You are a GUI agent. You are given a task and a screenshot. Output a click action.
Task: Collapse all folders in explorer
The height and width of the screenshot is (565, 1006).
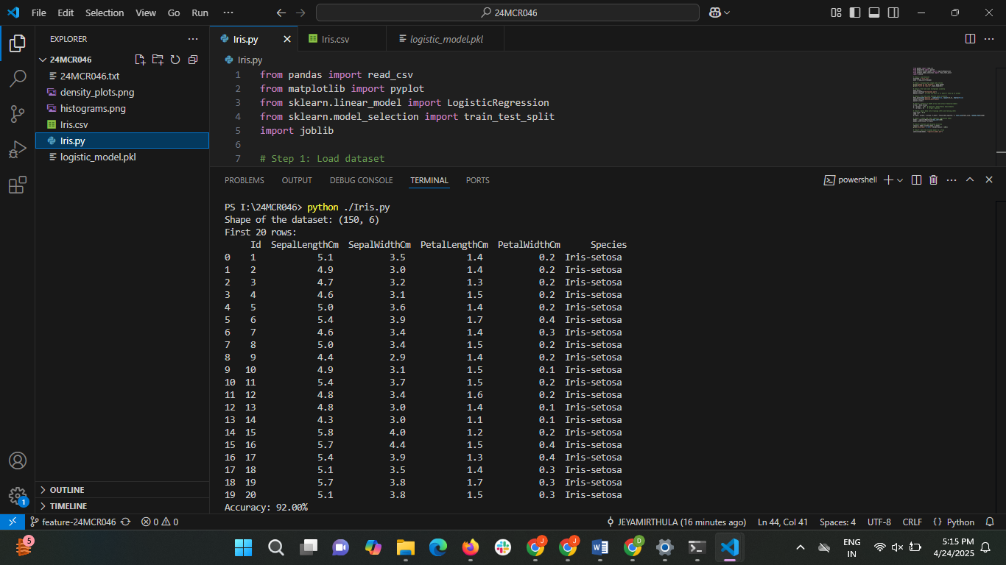coord(193,60)
